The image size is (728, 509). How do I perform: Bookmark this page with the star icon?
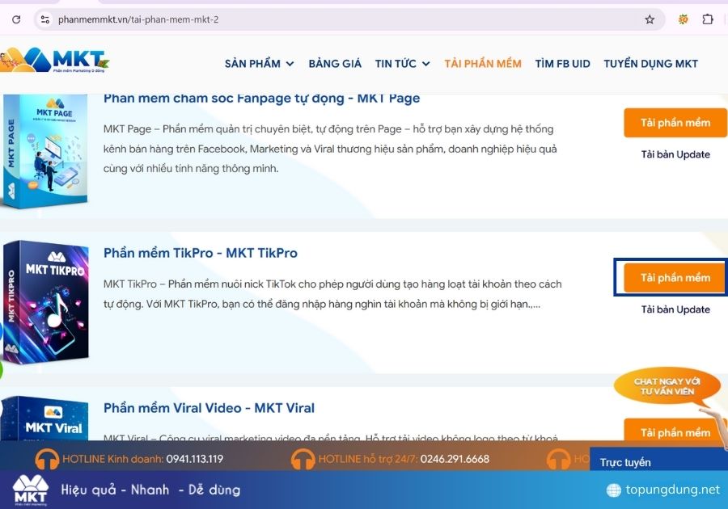pyautogui.click(x=650, y=19)
